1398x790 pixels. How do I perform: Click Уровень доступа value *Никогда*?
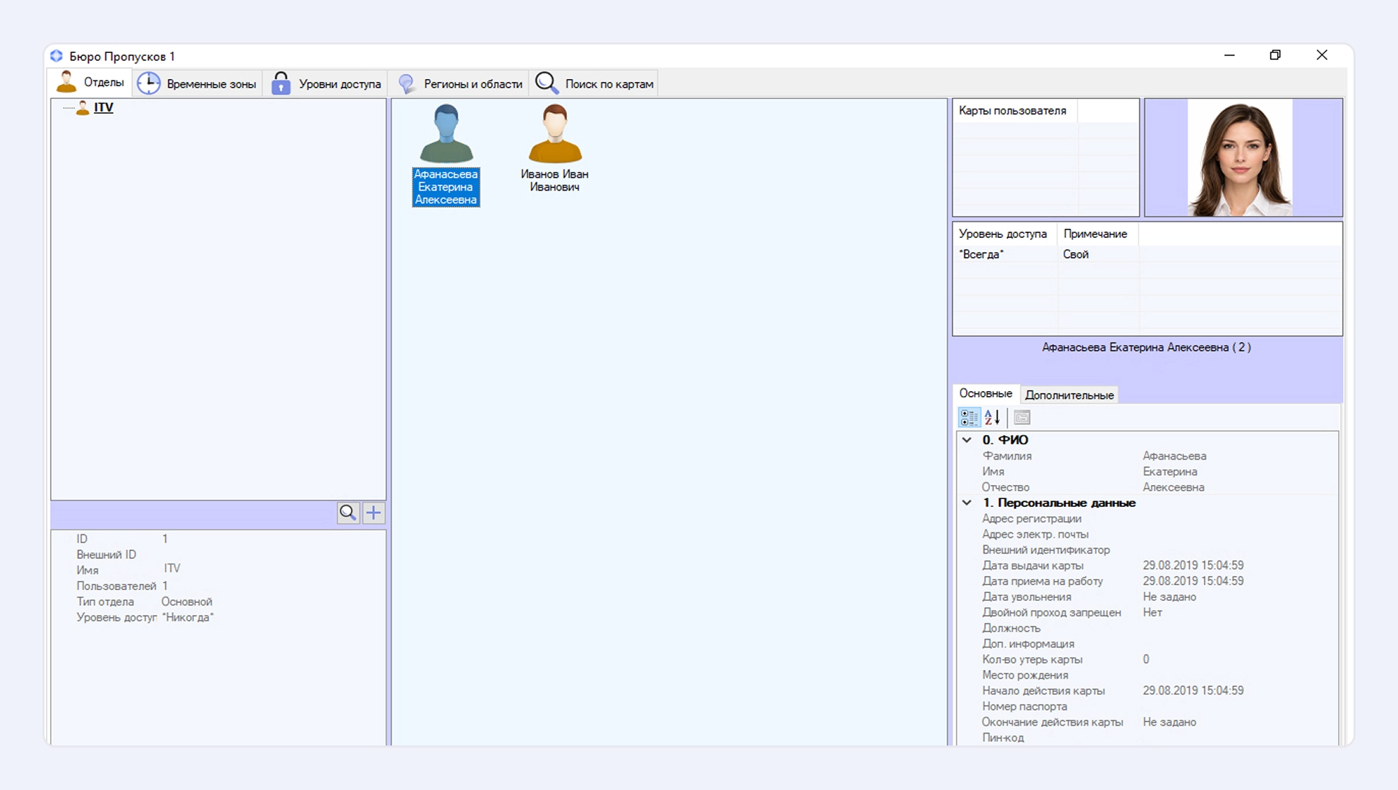pyautogui.click(x=188, y=617)
